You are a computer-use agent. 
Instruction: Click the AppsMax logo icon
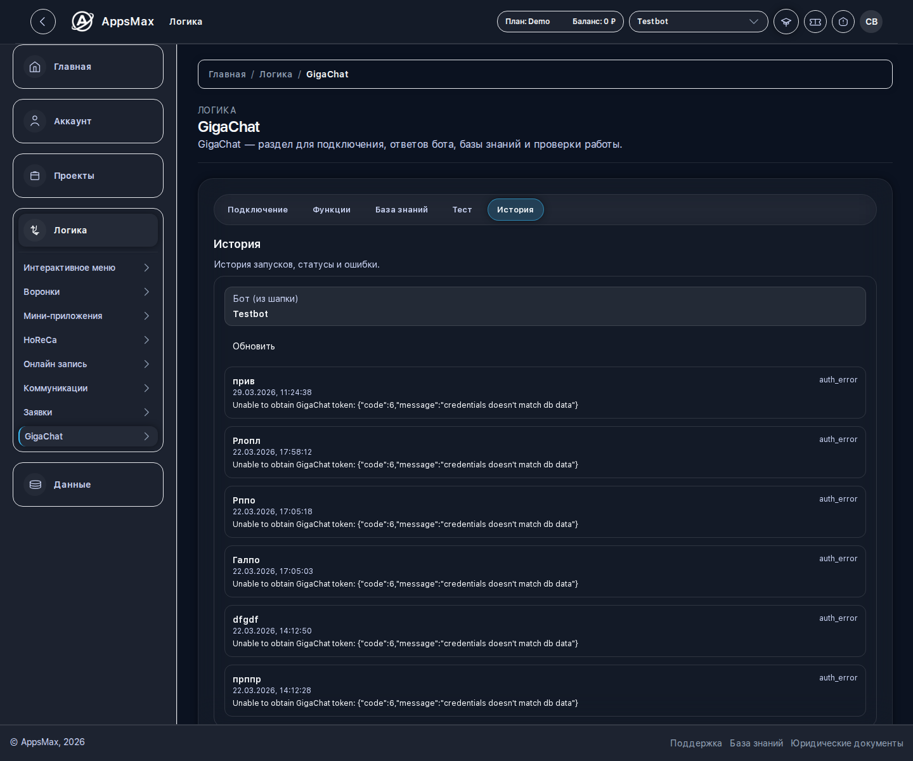82,22
